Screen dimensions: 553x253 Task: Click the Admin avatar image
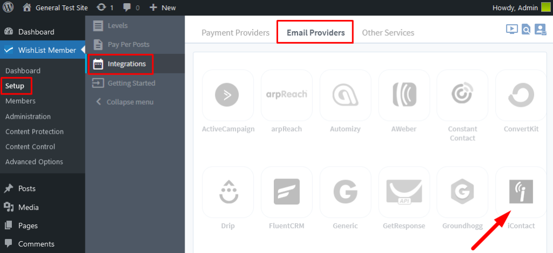[x=545, y=8]
